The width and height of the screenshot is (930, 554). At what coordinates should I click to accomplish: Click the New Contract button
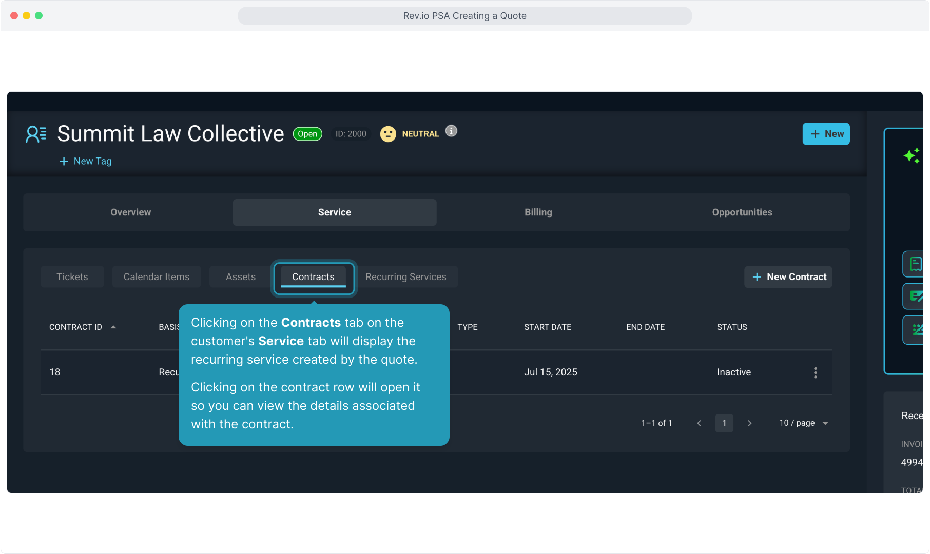tap(788, 277)
